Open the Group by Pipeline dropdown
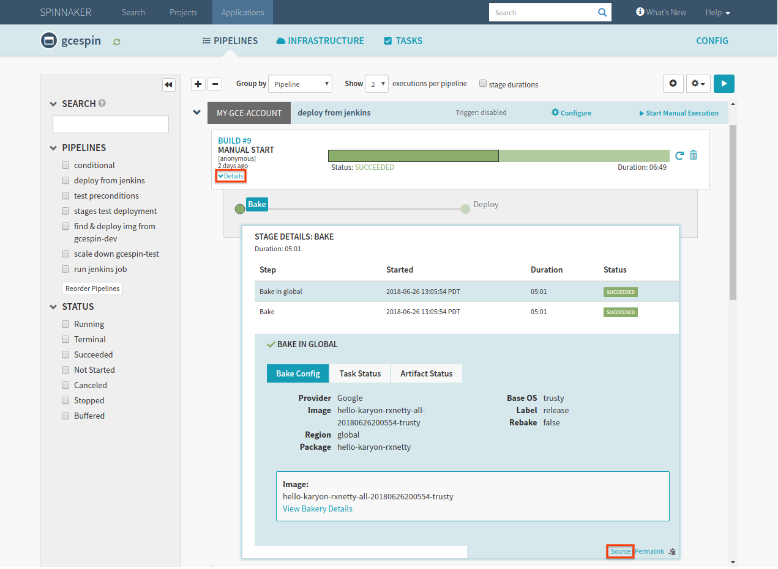The width and height of the screenshot is (778, 569). coord(300,84)
